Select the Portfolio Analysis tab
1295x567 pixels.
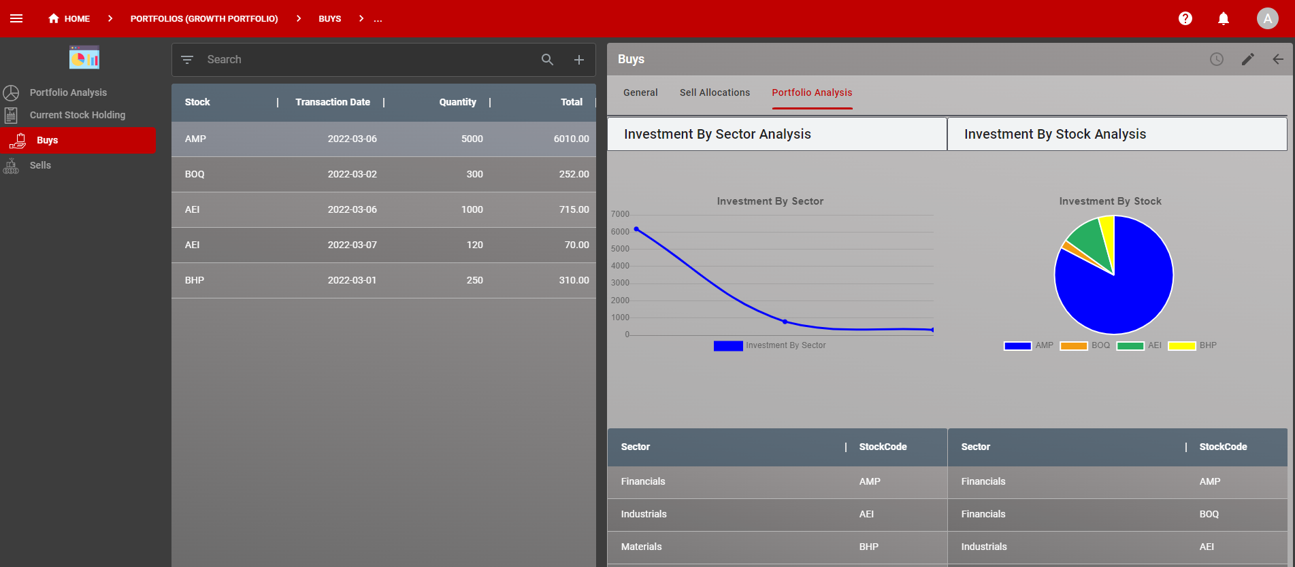812,92
